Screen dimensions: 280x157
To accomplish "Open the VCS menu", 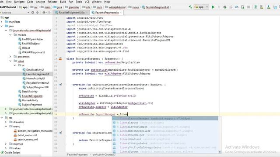I will [x=87, y=2].
